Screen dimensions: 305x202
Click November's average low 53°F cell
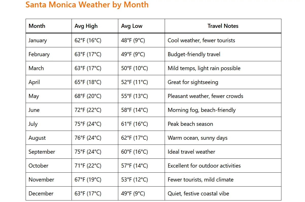click(x=134, y=179)
